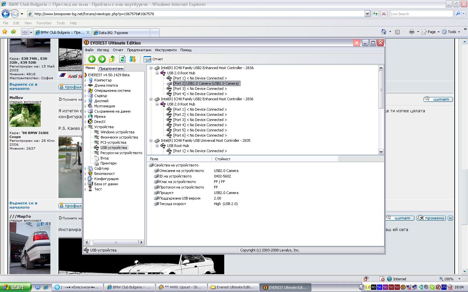
Task: Select USB 2.0 Root Hub under controller 2836
Action: coord(181,104)
